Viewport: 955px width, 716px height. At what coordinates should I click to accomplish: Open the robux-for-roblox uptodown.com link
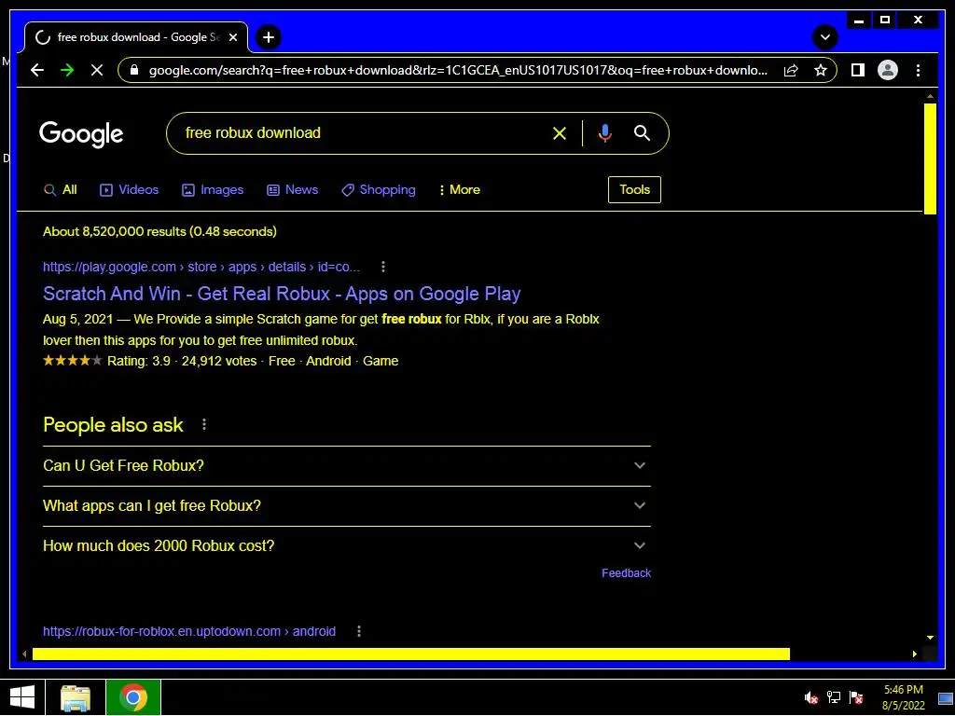point(188,631)
